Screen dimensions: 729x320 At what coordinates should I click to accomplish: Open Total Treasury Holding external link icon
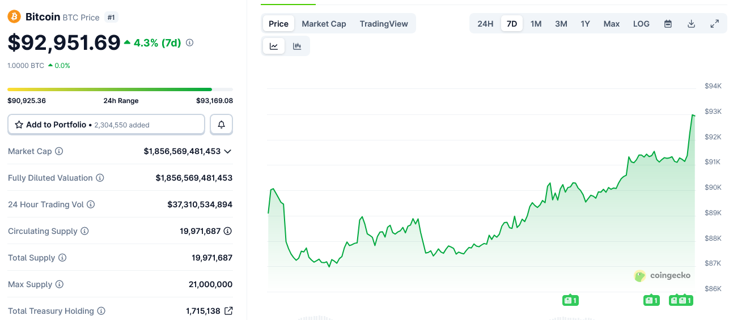coord(228,311)
